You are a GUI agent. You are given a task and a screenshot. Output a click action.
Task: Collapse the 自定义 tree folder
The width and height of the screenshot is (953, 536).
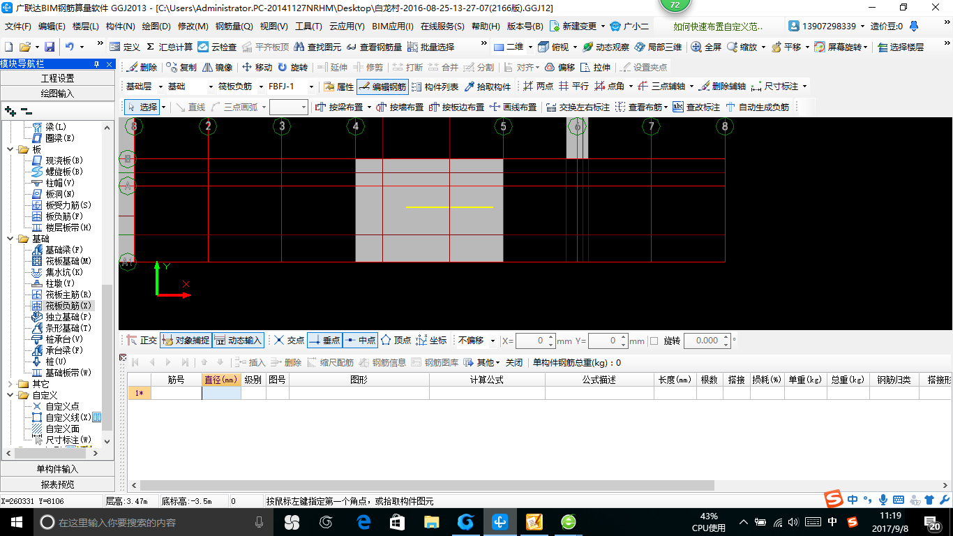pyautogui.click(x=10, y=395)
